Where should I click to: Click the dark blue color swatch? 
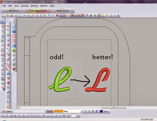101,111
